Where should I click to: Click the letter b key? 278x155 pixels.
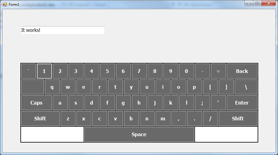pyautogui.click(x=131, y=118)
